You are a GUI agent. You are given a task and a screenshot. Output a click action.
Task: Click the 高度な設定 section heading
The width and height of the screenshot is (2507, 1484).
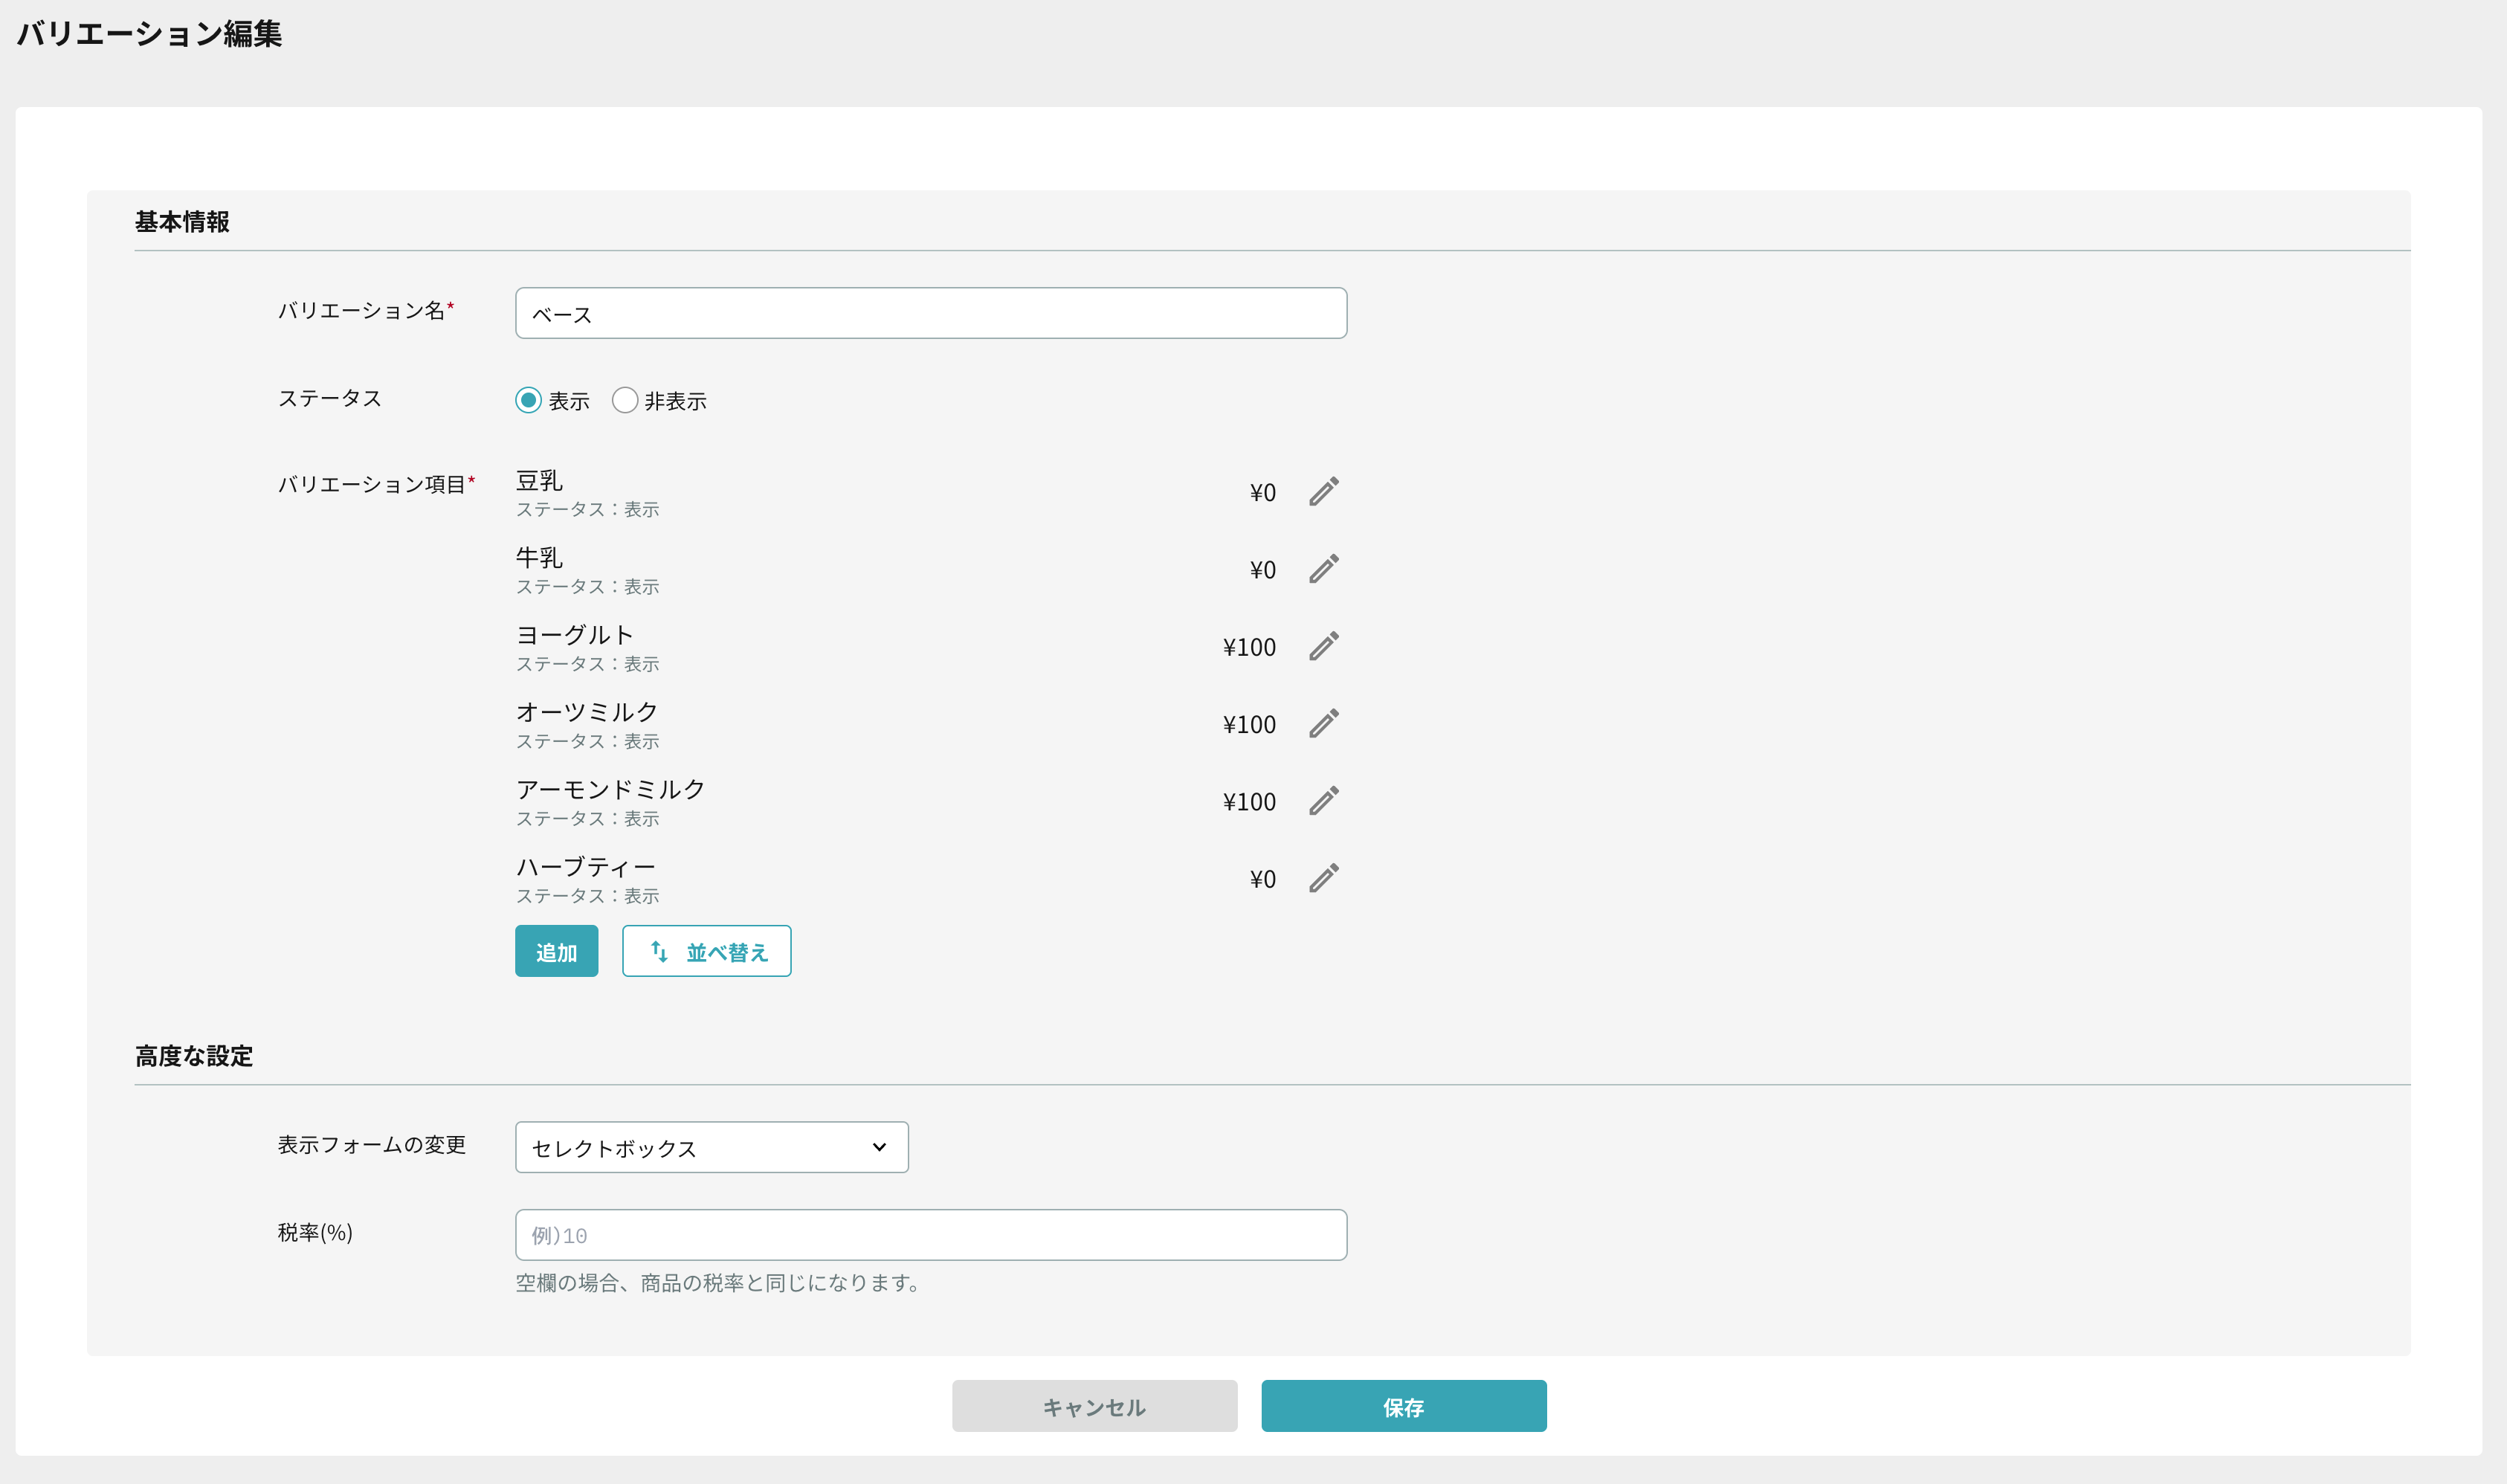(x=194, y=1056)
